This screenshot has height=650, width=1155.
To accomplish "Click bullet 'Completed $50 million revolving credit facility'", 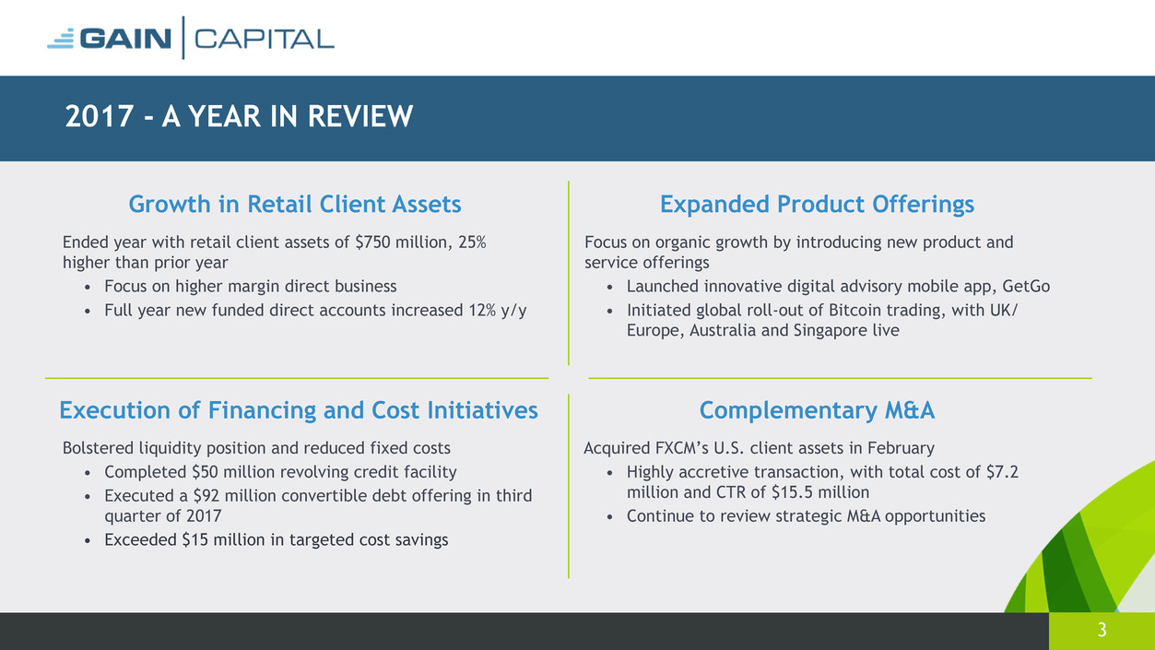I will pyautogui.click(x=280, y=472).
